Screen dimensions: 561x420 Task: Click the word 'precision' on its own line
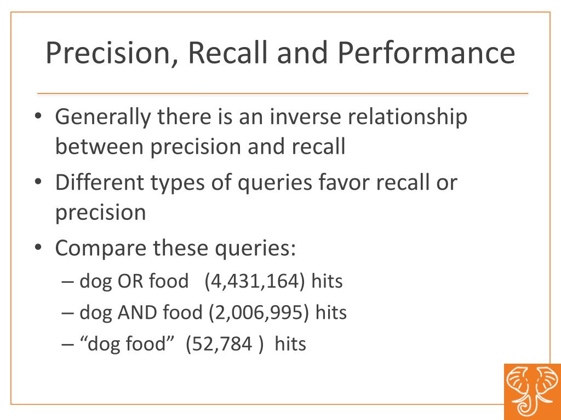101,213
